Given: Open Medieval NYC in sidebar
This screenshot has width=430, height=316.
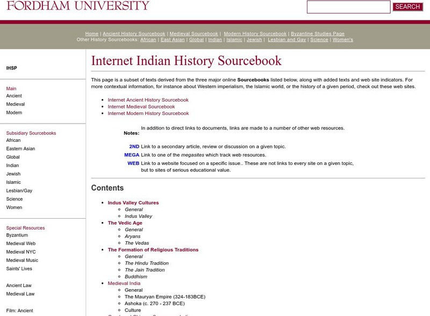Looking at the screenshot, I should click(21, 252).
